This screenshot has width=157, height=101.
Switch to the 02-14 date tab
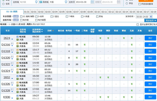(125, 12)
